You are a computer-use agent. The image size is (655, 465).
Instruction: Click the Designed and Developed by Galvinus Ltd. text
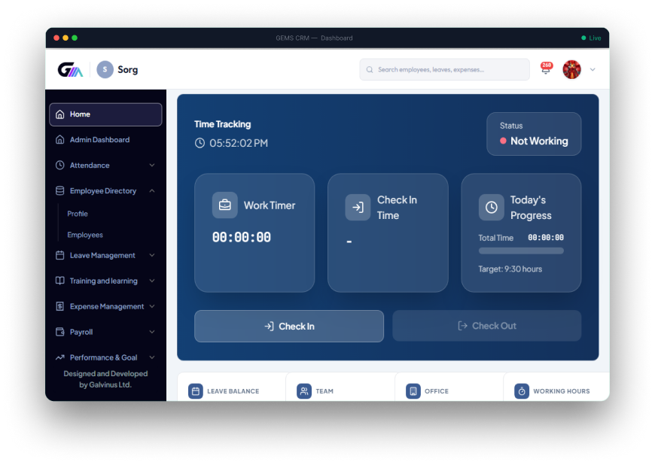pyautogui.click(x=105, y=379)
